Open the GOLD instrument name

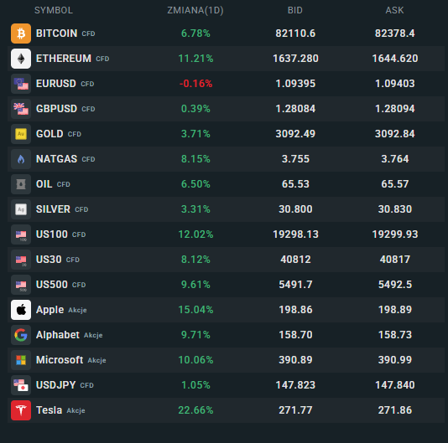pyautogui.click(x=49, y=134)
